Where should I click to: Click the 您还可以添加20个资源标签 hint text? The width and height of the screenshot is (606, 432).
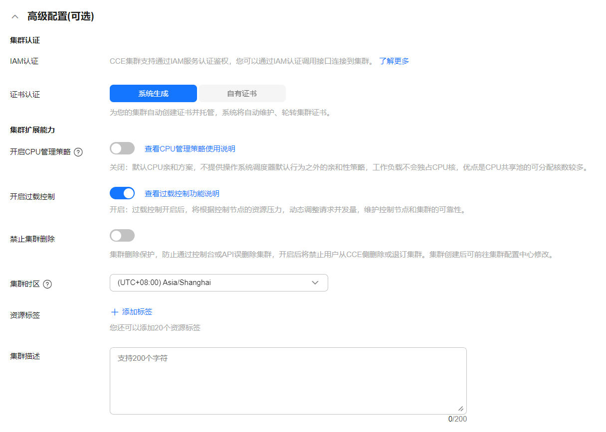[155, 327]
